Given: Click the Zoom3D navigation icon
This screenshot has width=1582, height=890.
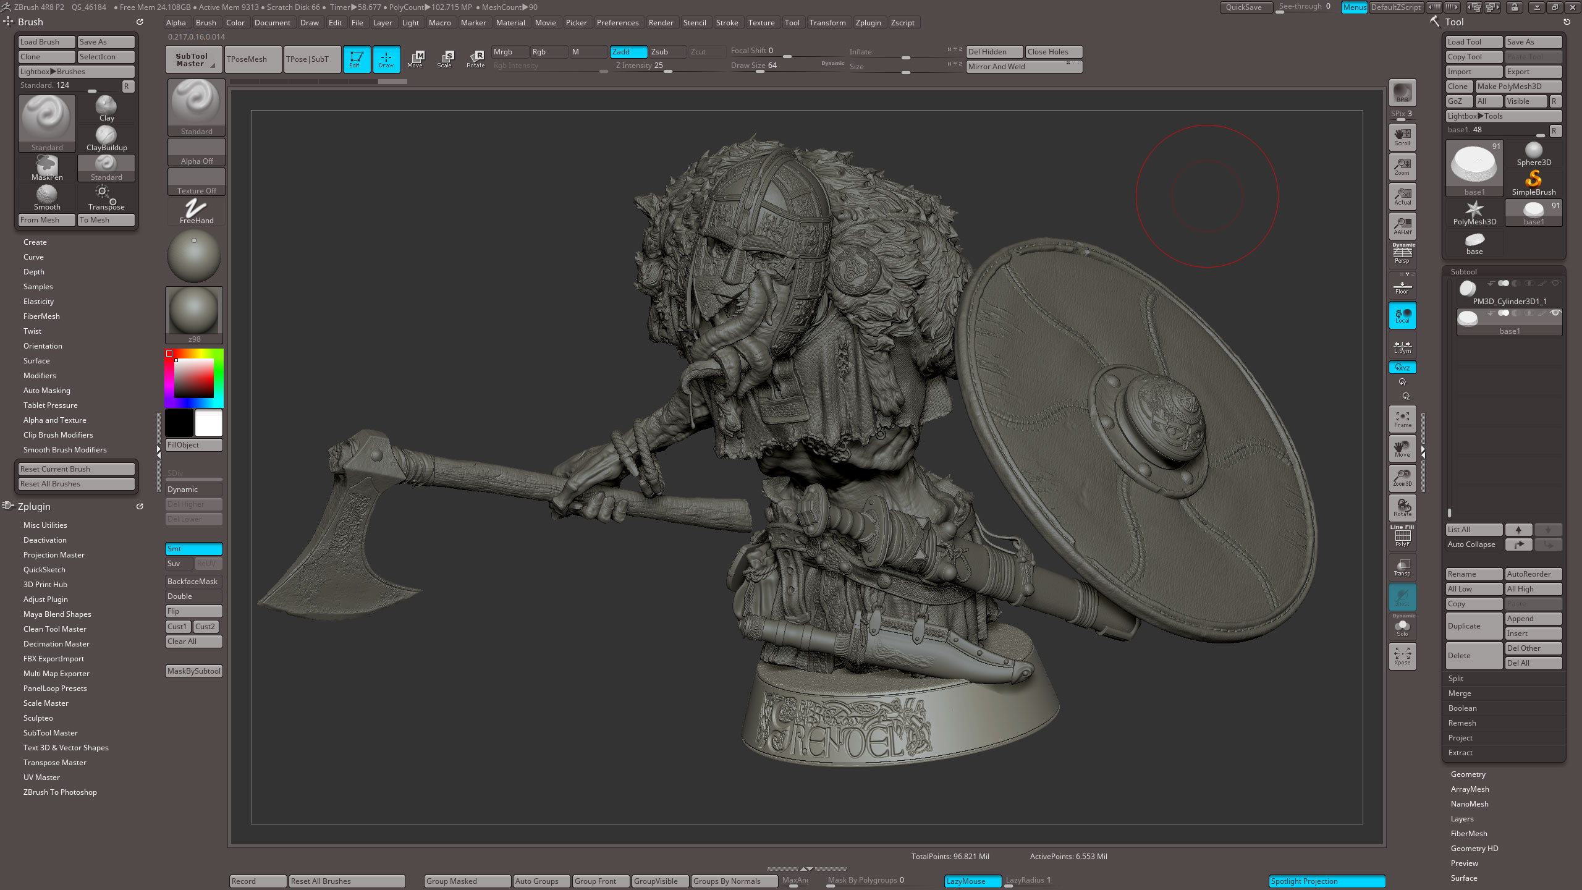Looking at the screenshot, I should [x=1402, y=478].
